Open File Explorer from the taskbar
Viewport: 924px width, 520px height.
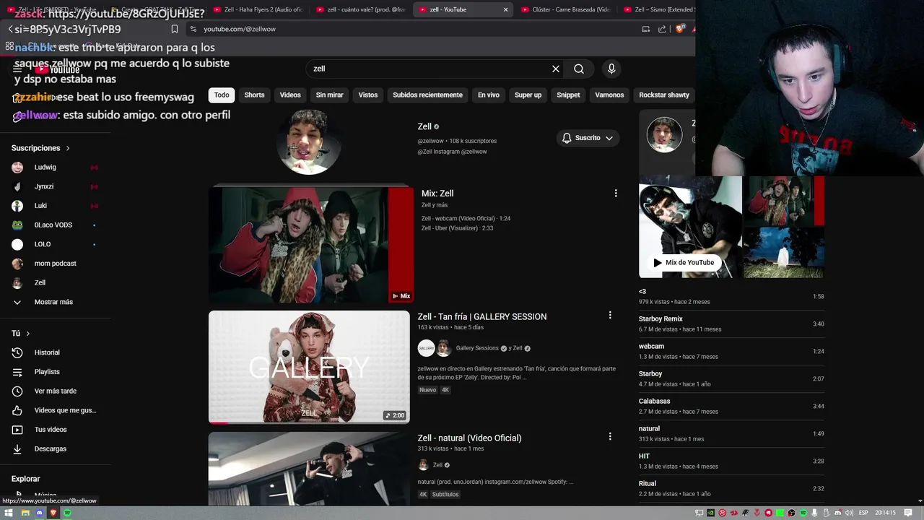coord(25,513)
